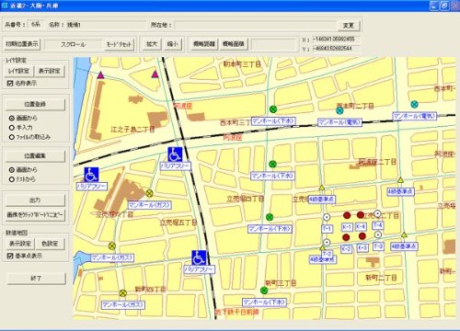Click the スクロール mode display field
The image size is (460, 331).
point(74,44)
